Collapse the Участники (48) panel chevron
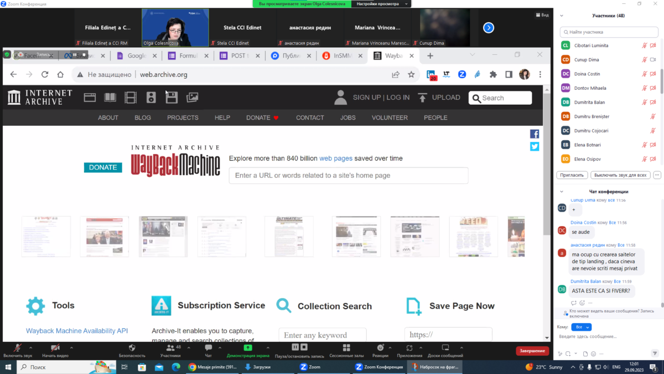Viewport: 664px width, 374px height. (562, 16)
